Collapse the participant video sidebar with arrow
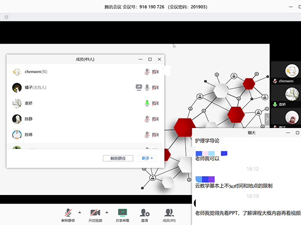The width and height of the screenshot is (301, 225). 267,119
